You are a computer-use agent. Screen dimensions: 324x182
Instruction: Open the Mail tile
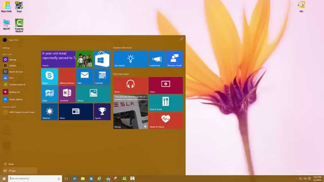(85, 77)
